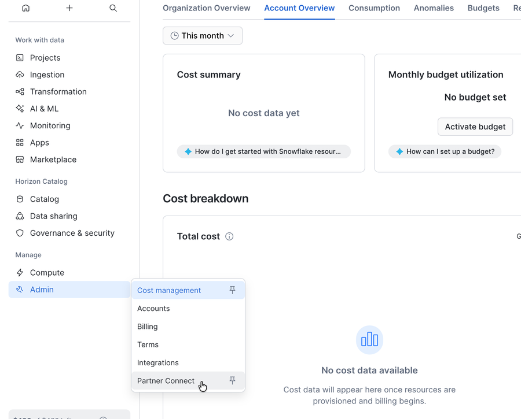Screen dimensions: 521x419
Task: Click the Transformation nodes icon
Action: 20,91
